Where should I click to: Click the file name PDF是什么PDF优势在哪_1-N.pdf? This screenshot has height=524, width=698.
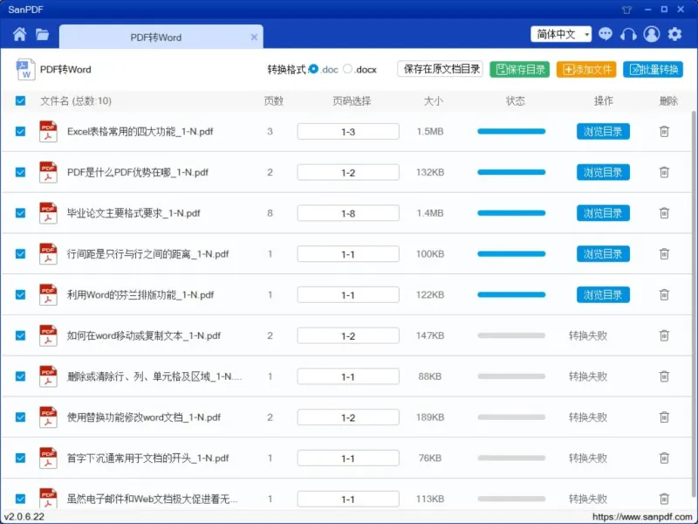(x=138, y=172)
